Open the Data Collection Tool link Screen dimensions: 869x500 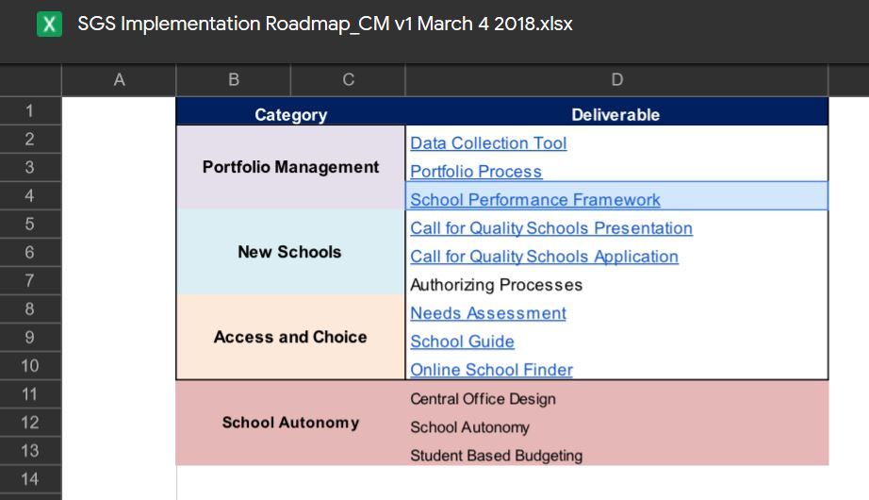click(488, 143)
